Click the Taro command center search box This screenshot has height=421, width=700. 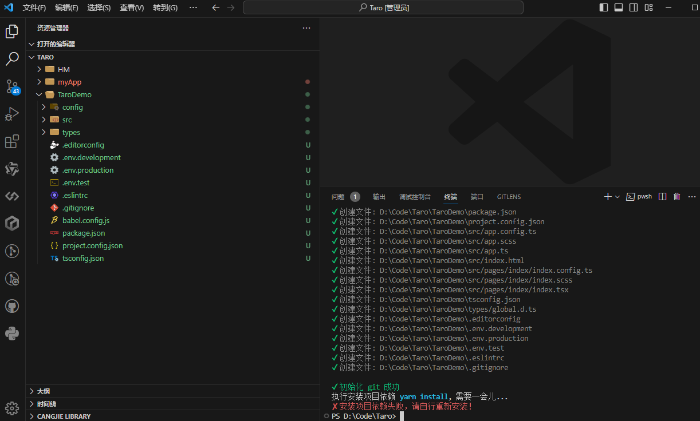point(383,7)
